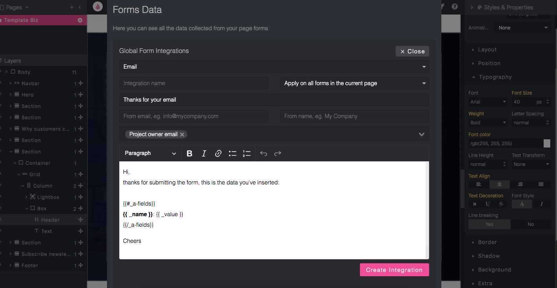Select No for line breaking
Image resolution: width=557 pixels, height=288 pixels.
[531, 224]
